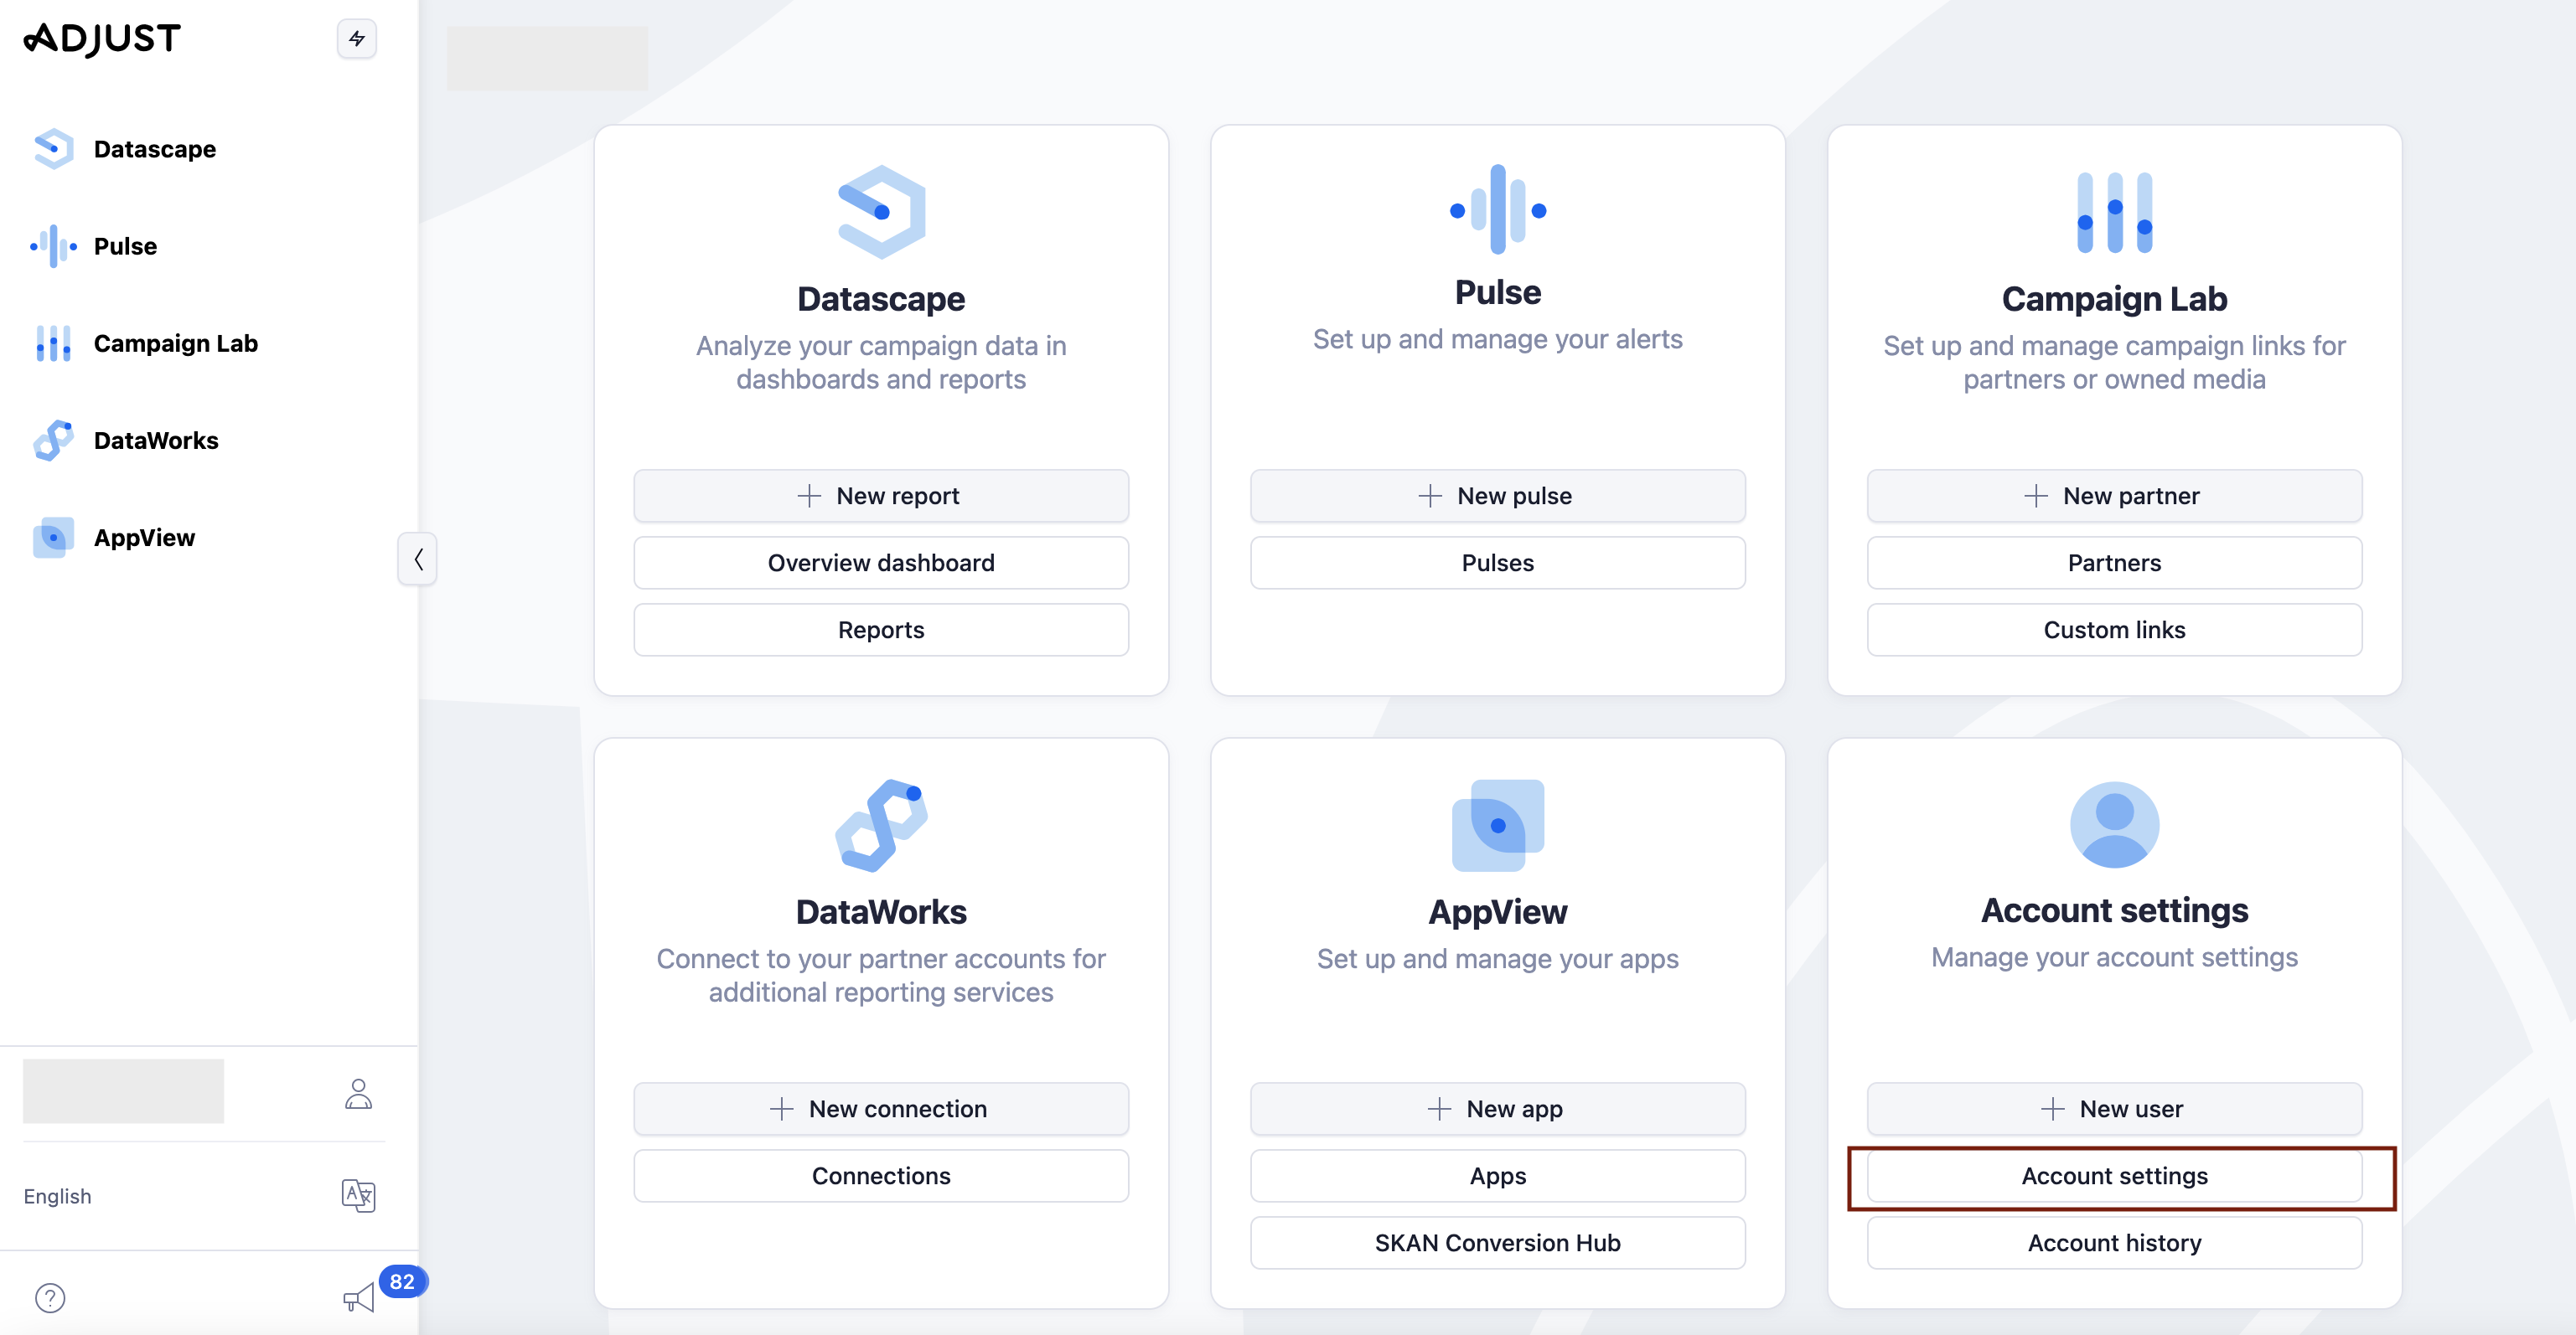This screenshot has height=1335, width=2576.
Task: Select Pulse in the sidebar
Action: tap(125, 246)
